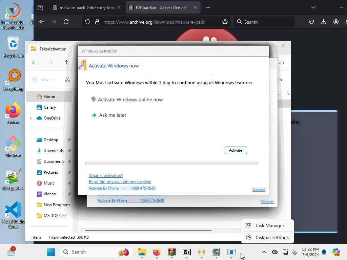Open MS DOS 6.22 folder in sidebar
The width and height of the screenshot is (347, 260).
(52, 216)
